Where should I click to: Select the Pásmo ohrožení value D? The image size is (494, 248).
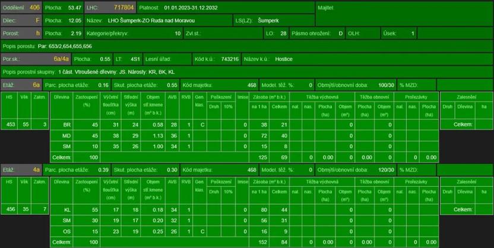click(340, 33)
